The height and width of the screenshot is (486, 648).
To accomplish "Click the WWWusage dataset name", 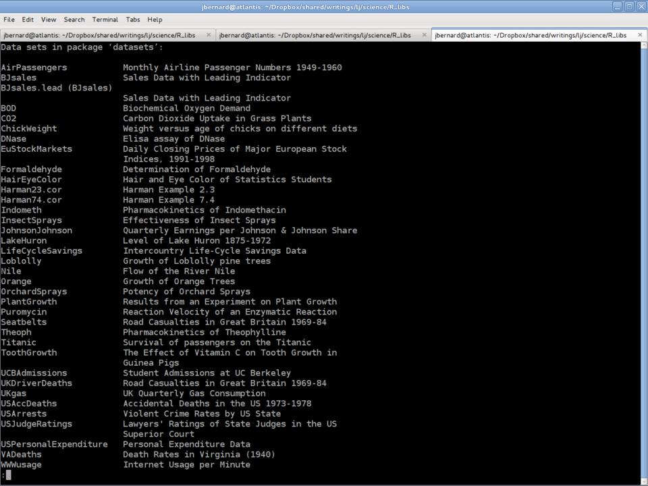I will [x=21, y=464].
